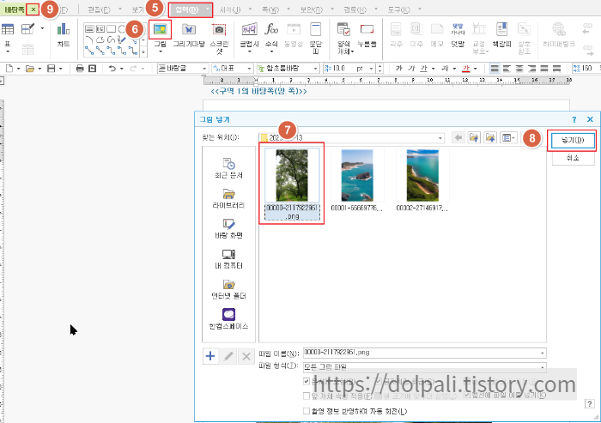Toggle underline 가 formatting
This screenshot has height=423, width=601.
click(423, 68)
